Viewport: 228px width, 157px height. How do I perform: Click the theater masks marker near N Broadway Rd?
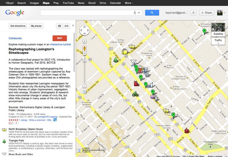coord(131,47)
